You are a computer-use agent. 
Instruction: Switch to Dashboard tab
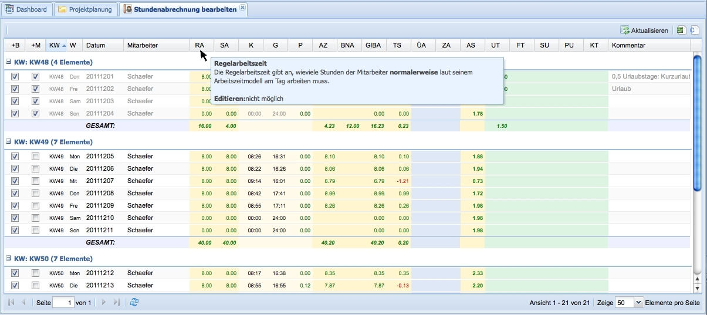(x=26, y=9)
